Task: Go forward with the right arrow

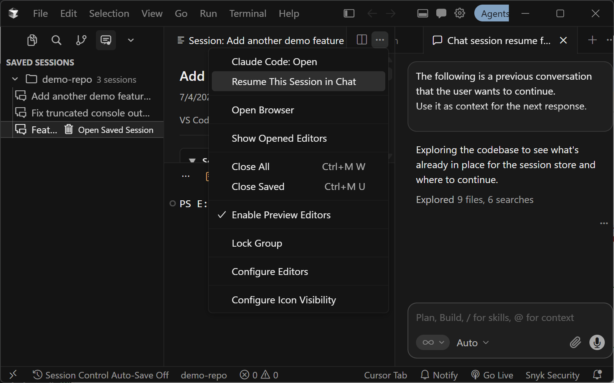Action: (391, 13)
